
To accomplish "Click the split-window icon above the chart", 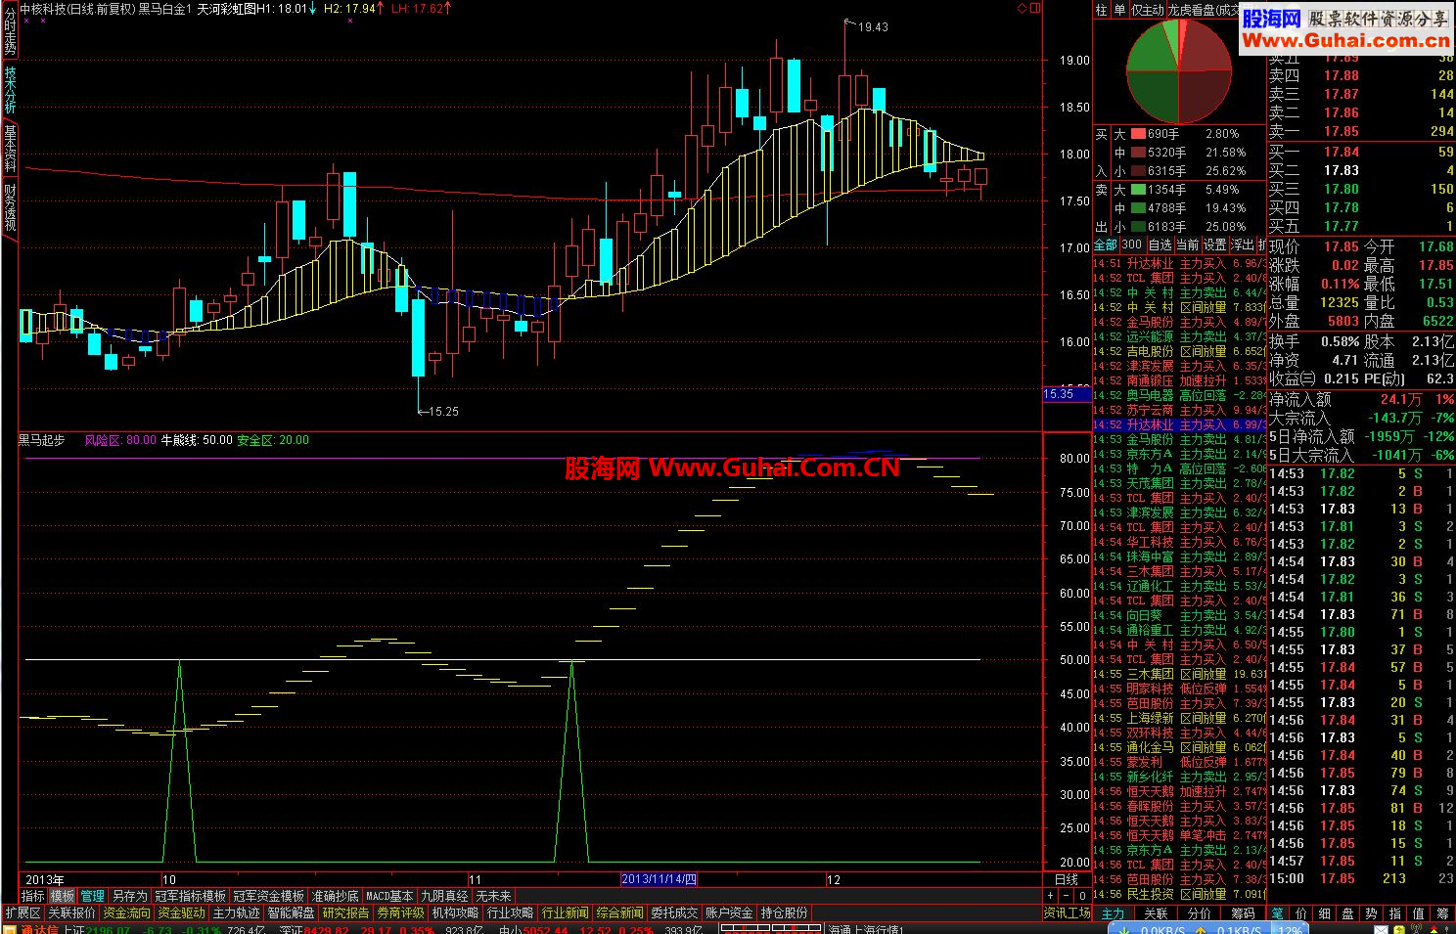I will tap(1034, 8).
